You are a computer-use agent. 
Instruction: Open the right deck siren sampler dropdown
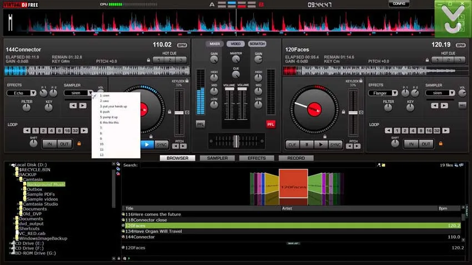click(x=452, y=93)
